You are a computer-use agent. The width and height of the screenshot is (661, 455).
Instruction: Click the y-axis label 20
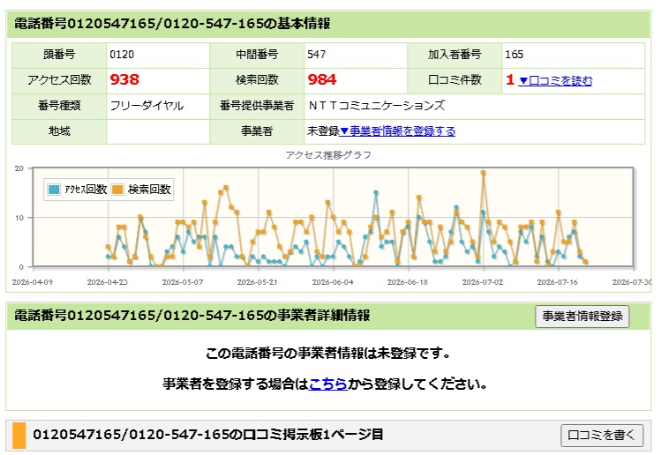(x=19, y=168)
